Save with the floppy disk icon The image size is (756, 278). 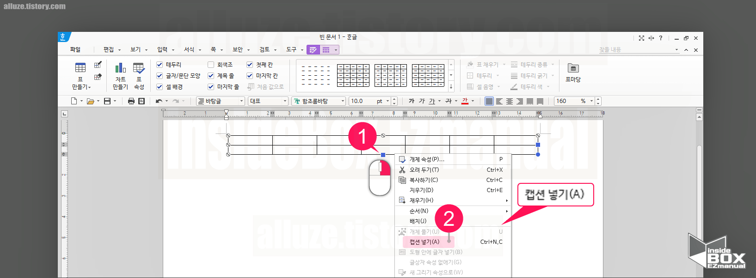(x=107, y=101)
